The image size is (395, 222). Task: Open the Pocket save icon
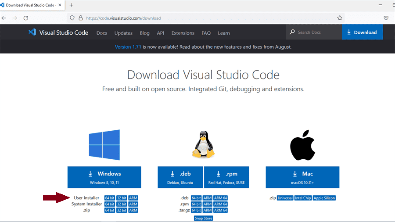point(386,18)
